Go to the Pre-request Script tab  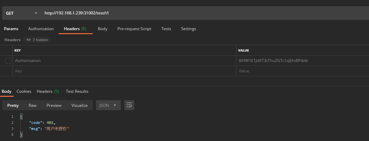134,29
